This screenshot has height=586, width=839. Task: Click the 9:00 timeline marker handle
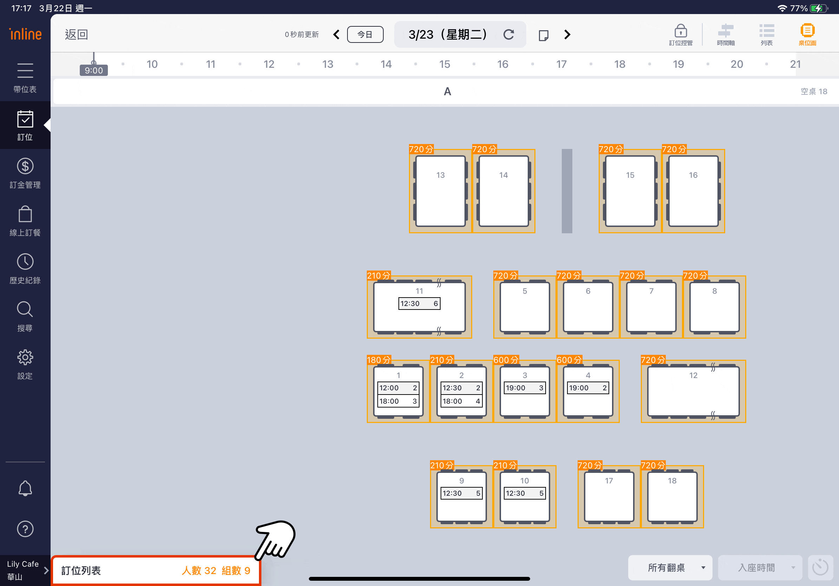[x=94, y=70]
